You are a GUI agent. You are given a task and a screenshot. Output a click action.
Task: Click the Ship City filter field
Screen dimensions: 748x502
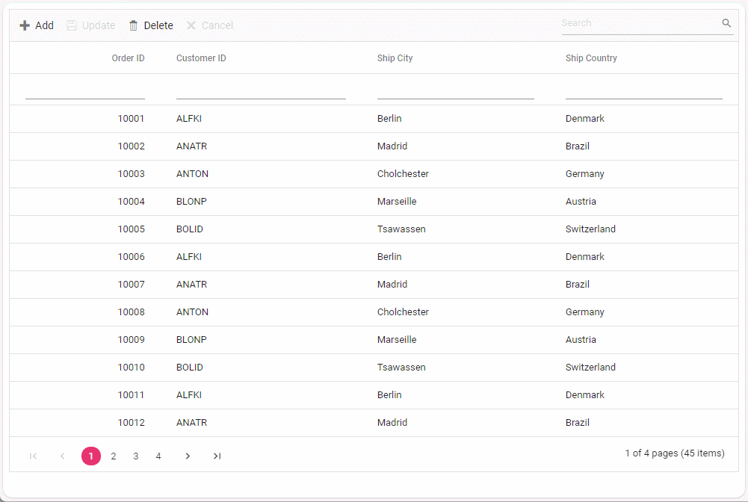coord(455,90)
